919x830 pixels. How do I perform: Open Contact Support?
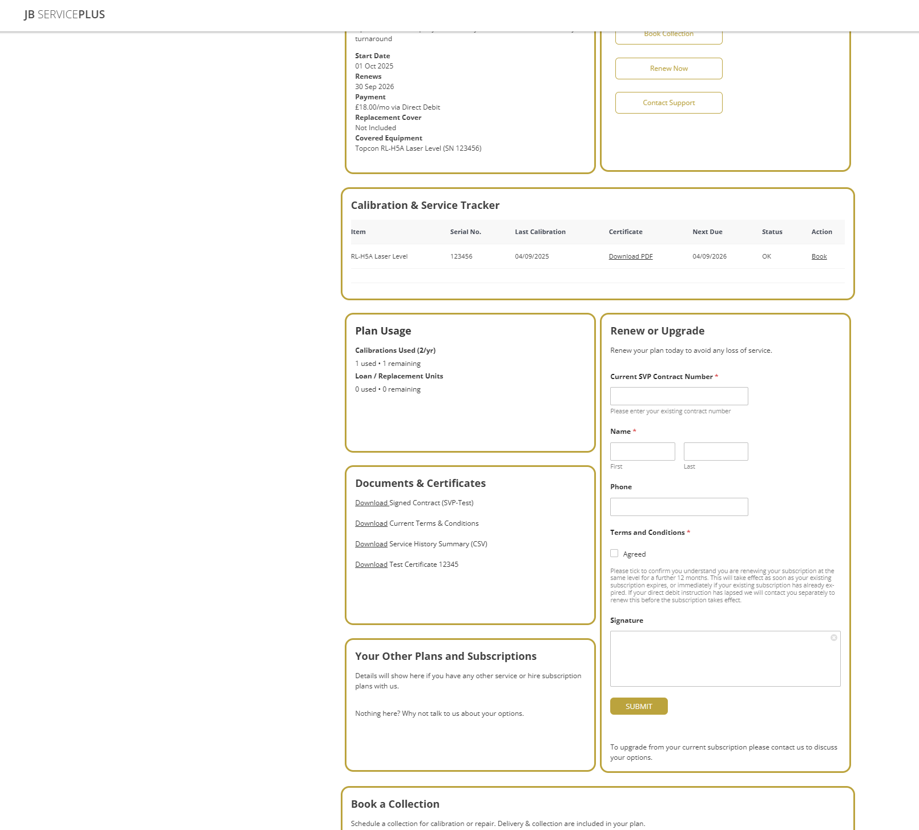pyautogui.click(x=668, y=103)
